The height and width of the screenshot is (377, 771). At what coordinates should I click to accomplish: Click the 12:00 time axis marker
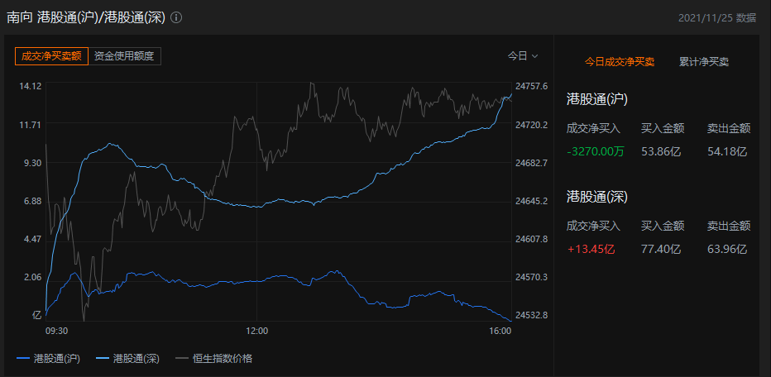coord(257,331)
